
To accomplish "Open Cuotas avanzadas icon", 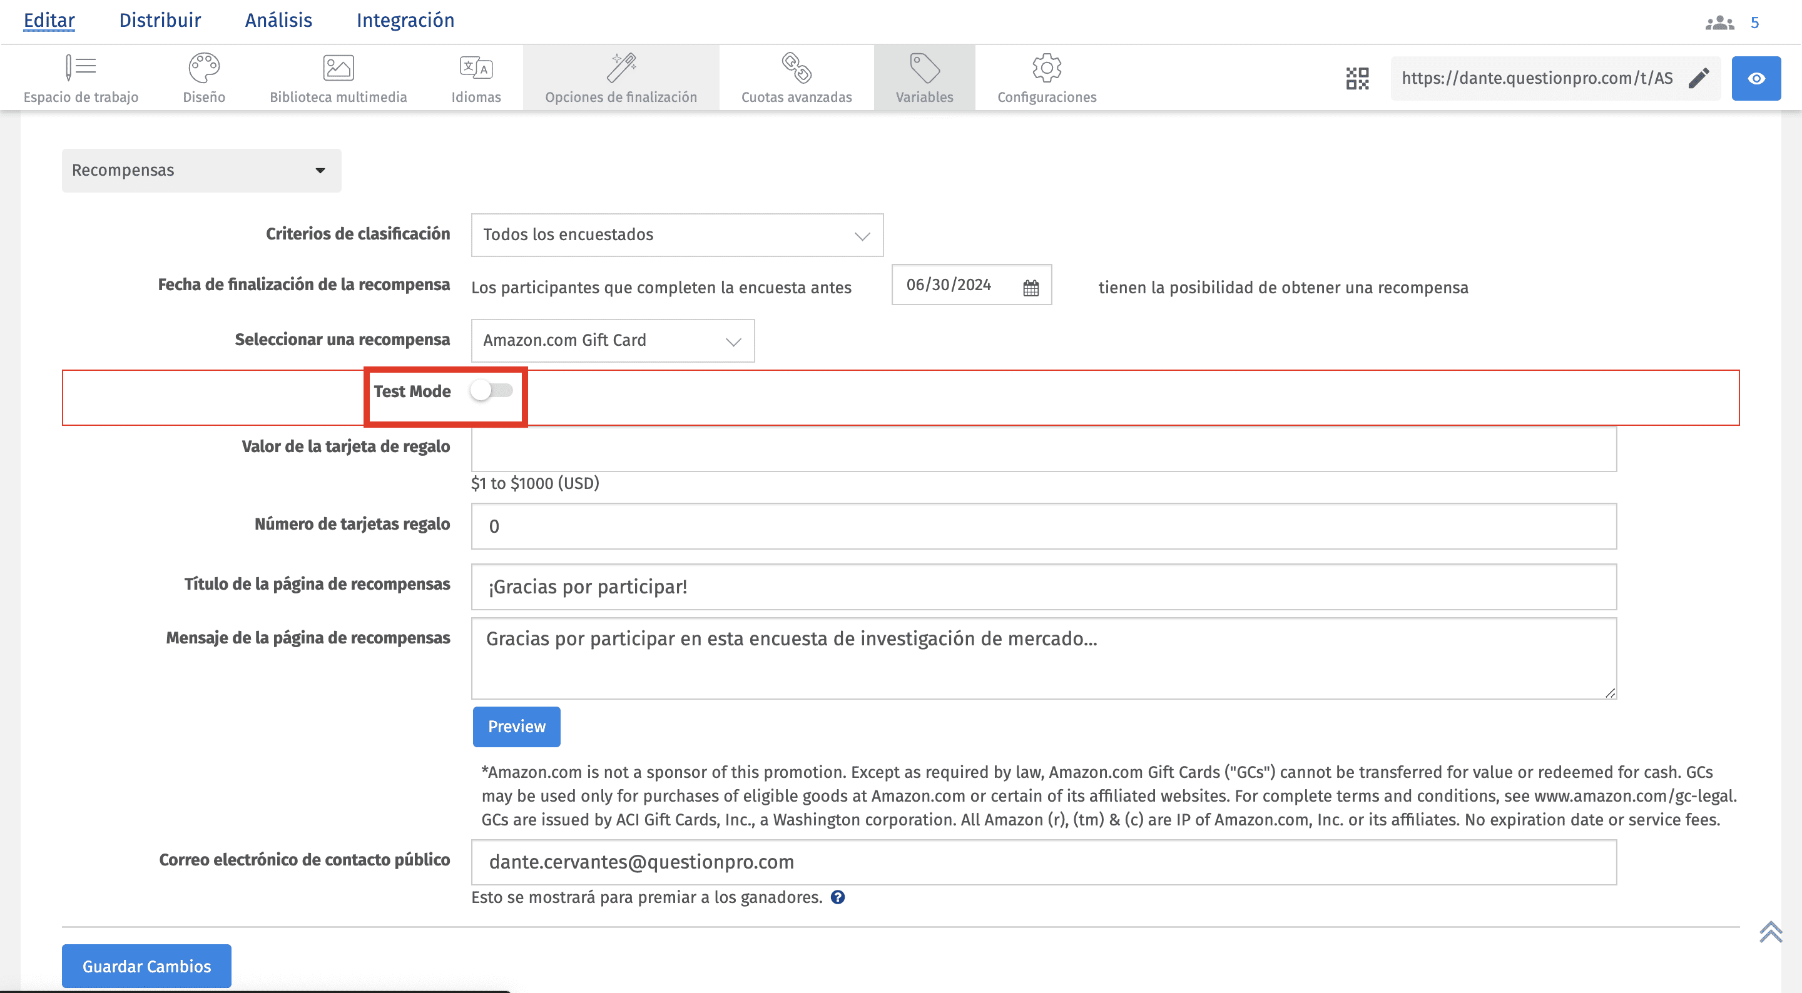I will (796, 68).
